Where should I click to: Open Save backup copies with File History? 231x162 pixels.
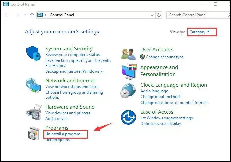(78, 63)
